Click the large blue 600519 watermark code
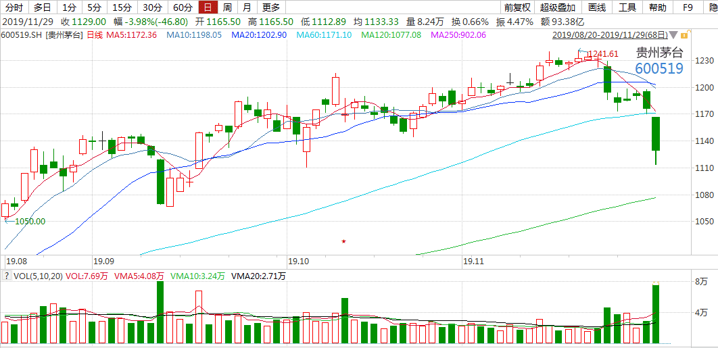Image resolution: width=718 pixels, height=348 pixels. [x=659, y=69]
